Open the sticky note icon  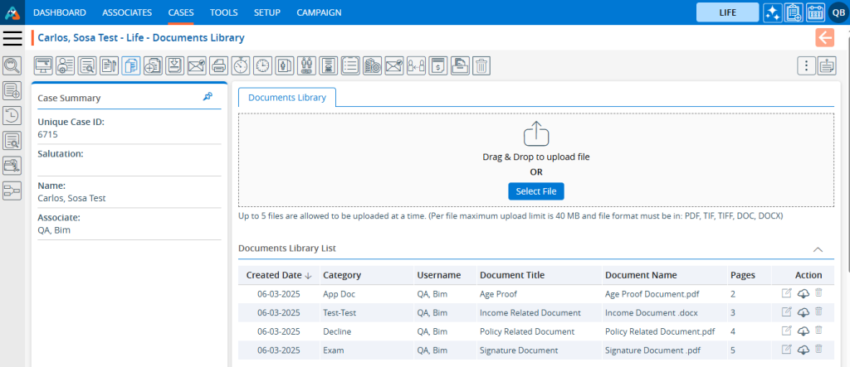pyautogui.click(x=826, y=65)
